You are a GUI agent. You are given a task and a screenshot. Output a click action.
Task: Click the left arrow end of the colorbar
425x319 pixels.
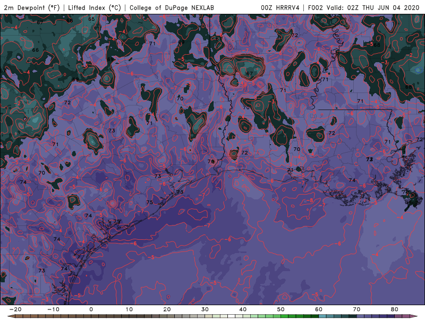11,316
